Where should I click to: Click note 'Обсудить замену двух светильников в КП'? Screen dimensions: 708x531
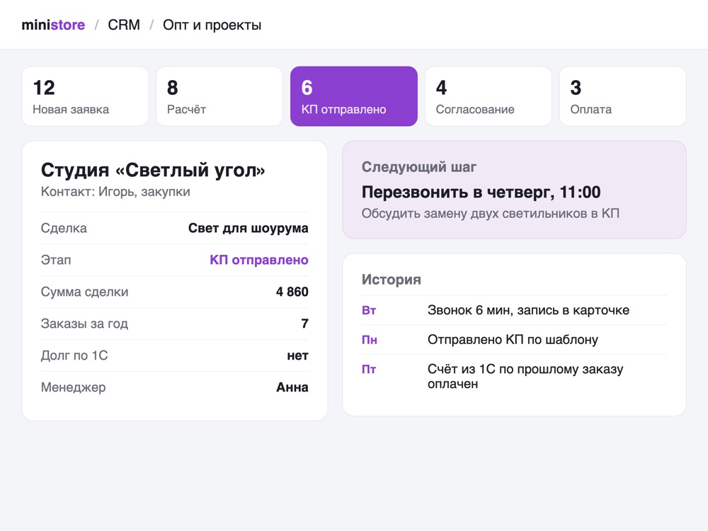(491, 214)
